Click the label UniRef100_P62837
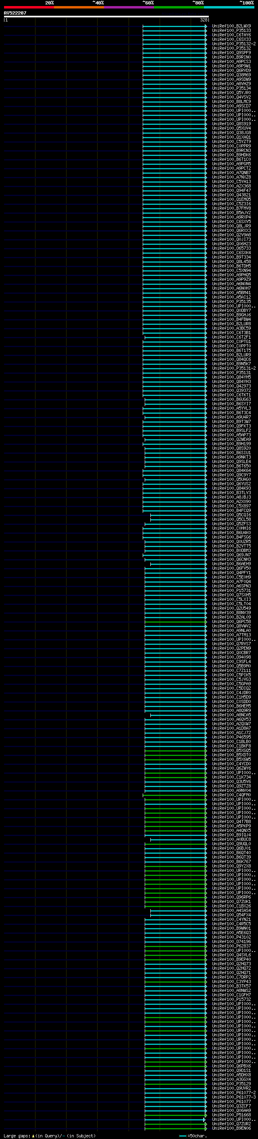Screen dimensions: 258x1139 coord(231,946)
